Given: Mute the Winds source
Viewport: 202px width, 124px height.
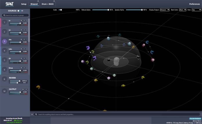Looking at the screenshot, I should [21, 68].
